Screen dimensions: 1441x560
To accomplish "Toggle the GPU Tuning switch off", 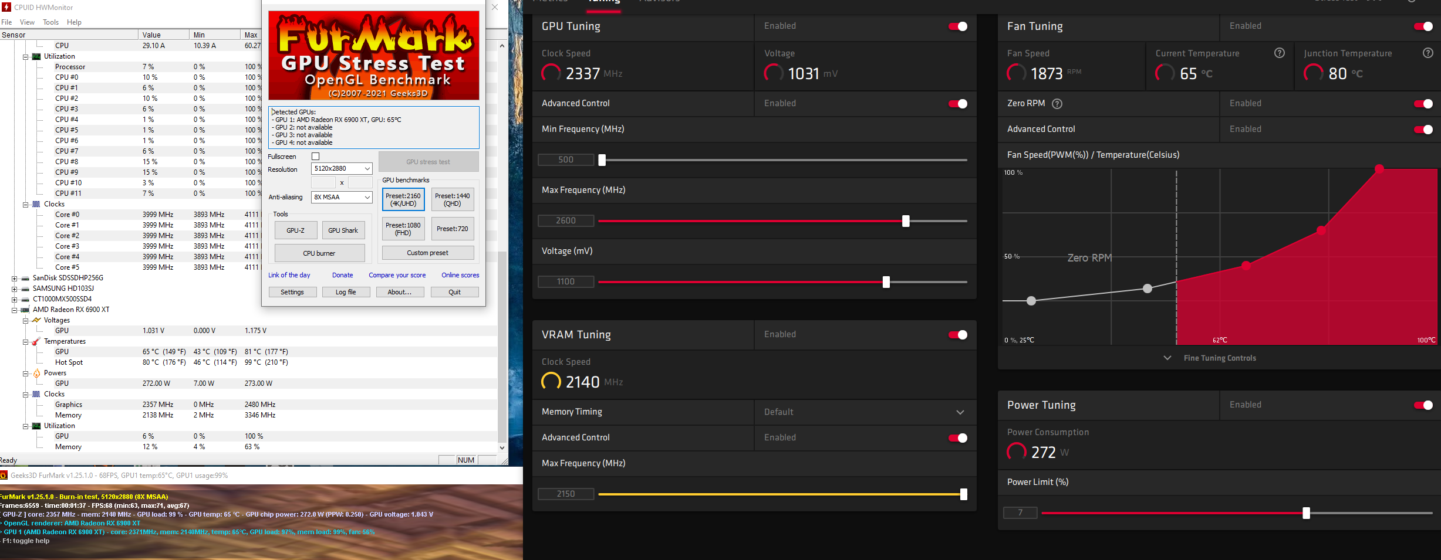I will (958, 26).
